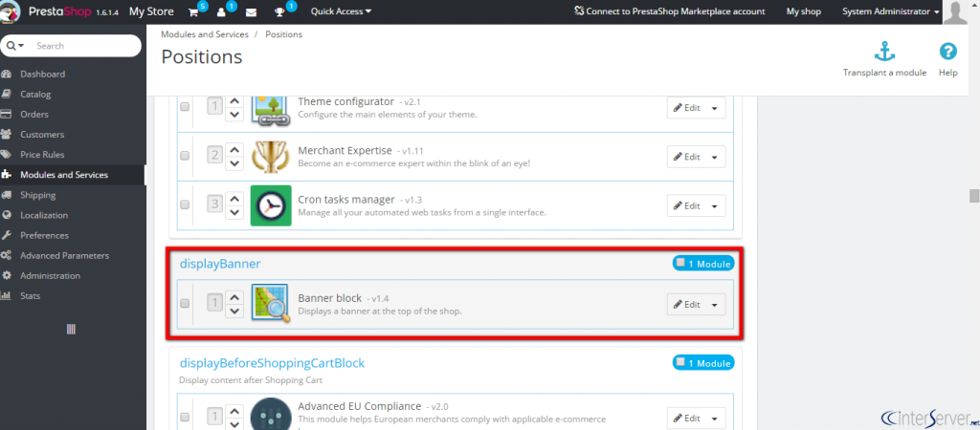Image resolution: width=980 pixels, height=430 pixels.
Task: Edit the Merchant Expertise module
Action: pyautogui.click(x=687, y=157)
